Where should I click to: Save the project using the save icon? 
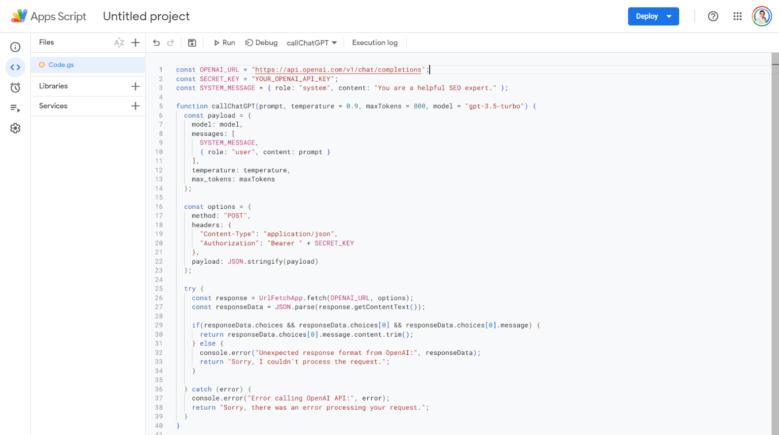[192, 43]
